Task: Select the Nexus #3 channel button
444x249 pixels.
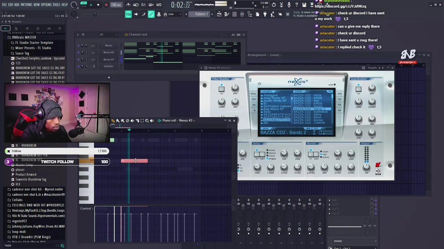Action: (x=109, y=59)
